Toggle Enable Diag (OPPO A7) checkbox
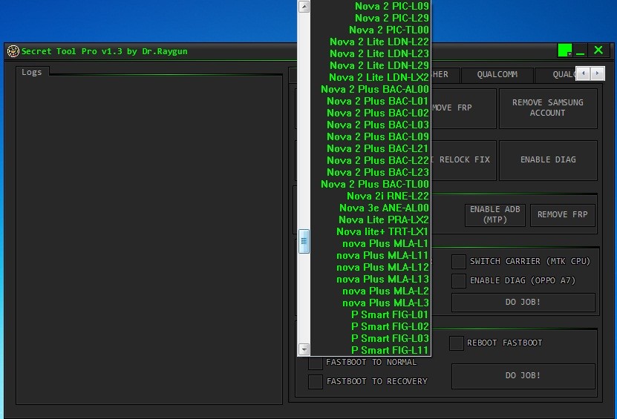 click(459, 280)
